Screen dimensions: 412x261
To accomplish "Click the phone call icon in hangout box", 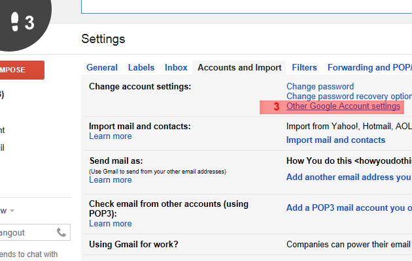I will pos(61,232).
